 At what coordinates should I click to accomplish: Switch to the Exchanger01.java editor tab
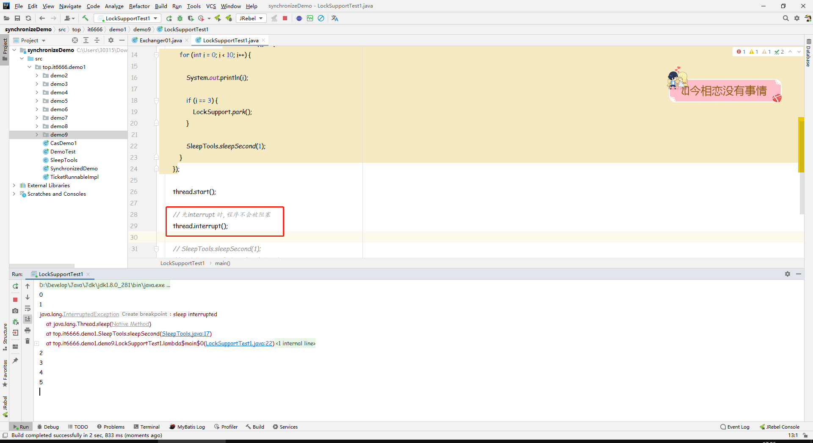[160, 40]
